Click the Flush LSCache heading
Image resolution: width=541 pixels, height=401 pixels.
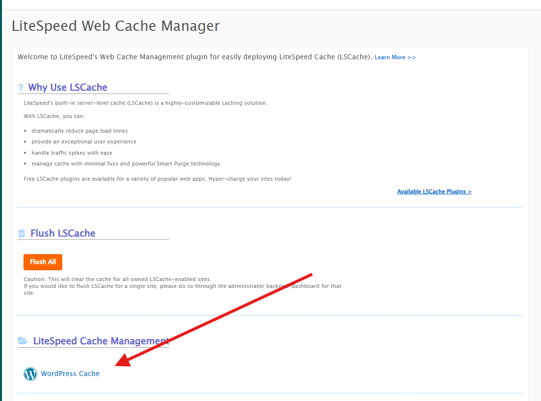[63, 233]
